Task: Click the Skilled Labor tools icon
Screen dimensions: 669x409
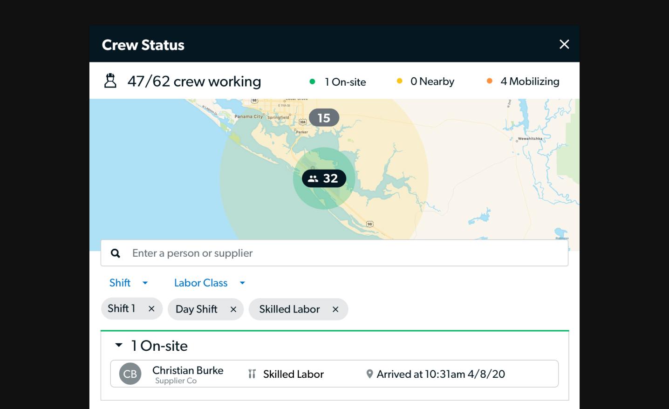Action: (252, 374)
